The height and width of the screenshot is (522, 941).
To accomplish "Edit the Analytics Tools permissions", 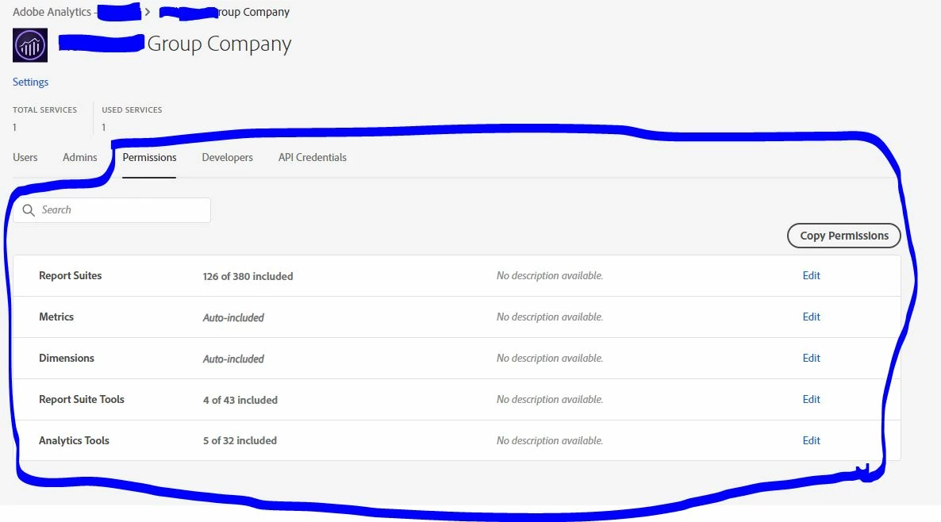I will [x=812, y=440].
